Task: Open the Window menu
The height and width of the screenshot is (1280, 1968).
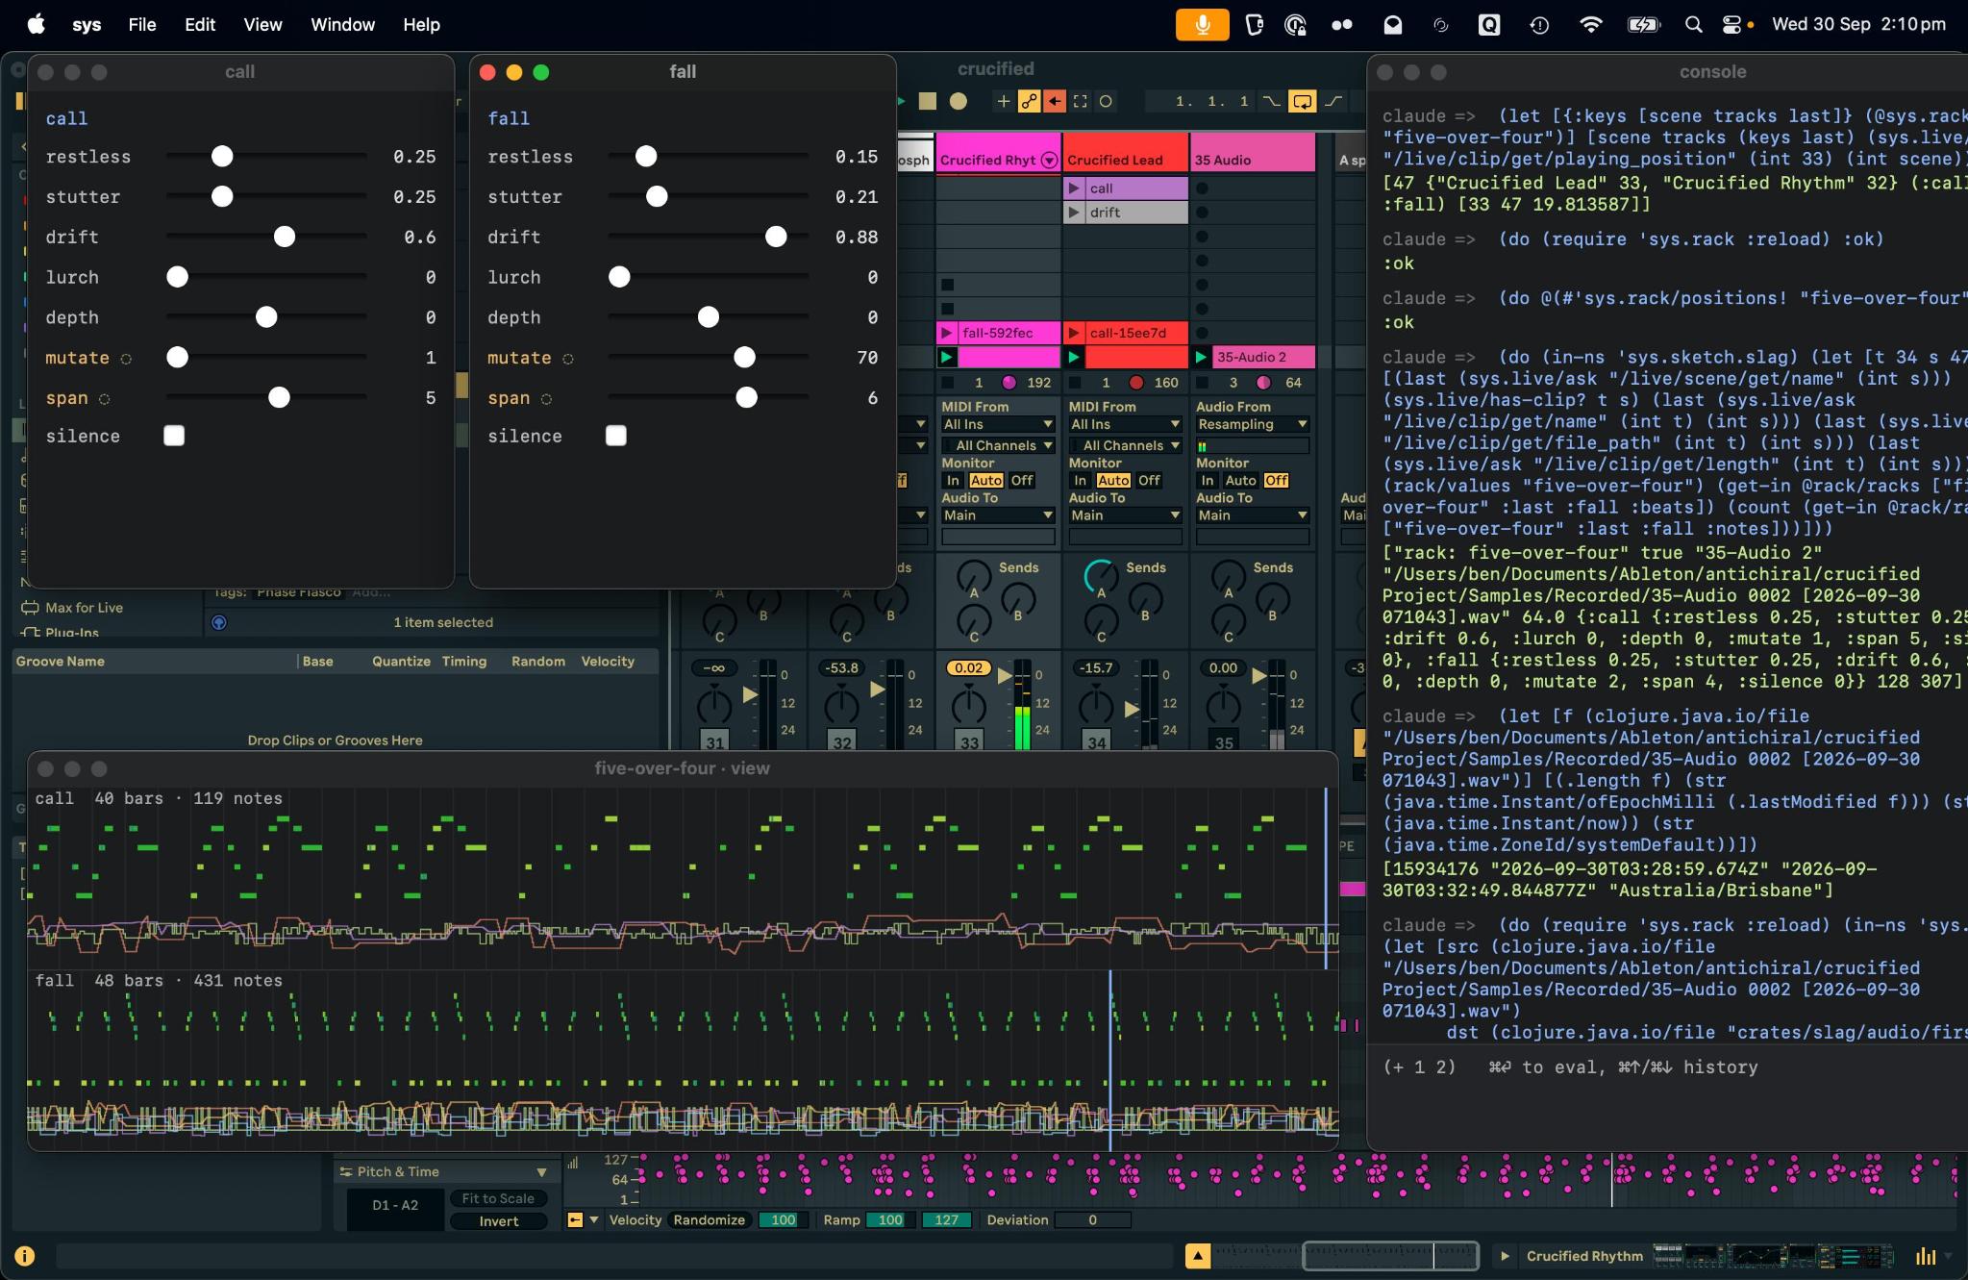Action: pyautogui.click(x=342, y=25)
